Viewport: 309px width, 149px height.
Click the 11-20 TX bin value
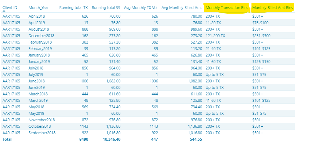tap(213, 23)
